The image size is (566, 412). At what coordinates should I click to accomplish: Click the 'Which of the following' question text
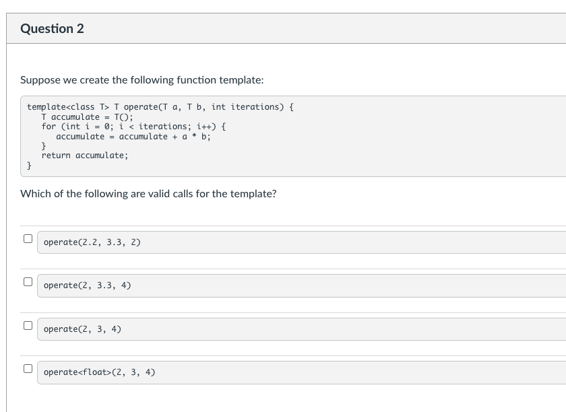[148, 194]
